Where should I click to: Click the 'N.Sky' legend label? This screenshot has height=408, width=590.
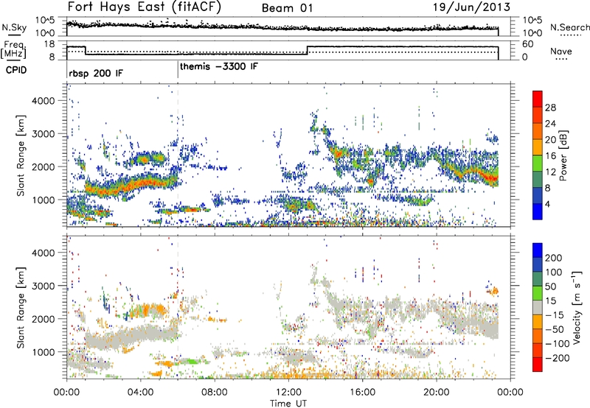(14, 27)
